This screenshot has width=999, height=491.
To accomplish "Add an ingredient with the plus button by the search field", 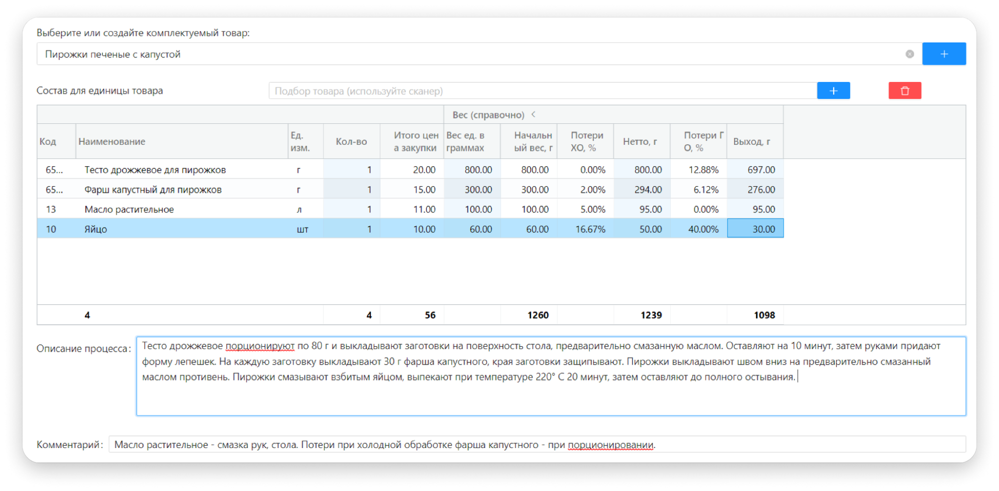I will [833, 91].
